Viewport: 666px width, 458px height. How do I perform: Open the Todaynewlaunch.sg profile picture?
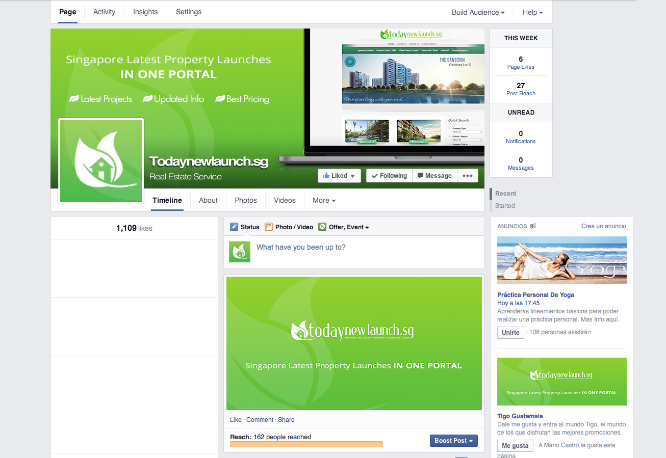point(101,161)
